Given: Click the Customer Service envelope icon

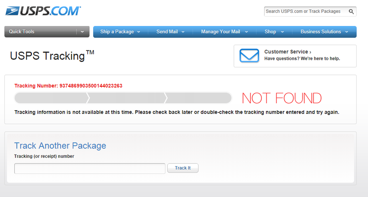Looking at the screenshot, I should tap(249, 55).
